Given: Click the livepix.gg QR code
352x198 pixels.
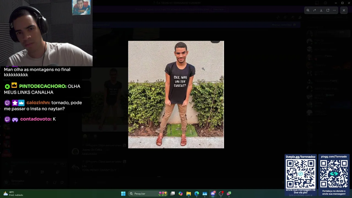Looking at the screenshot, I should [301, 174].
